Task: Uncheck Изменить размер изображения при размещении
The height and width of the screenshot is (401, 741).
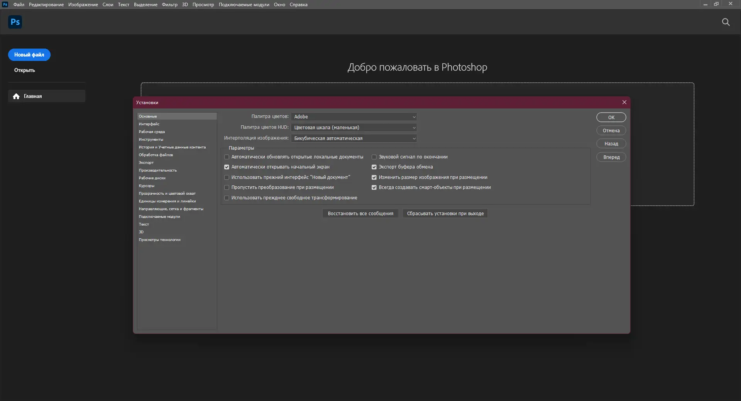Action: tap(374, 177)
